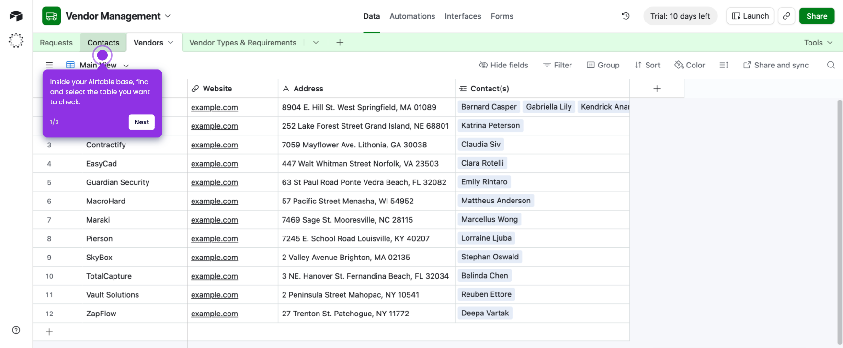Expand the Vendor Management base name dropdown
The height and width of the screenshot is (348, 843).
168,16
